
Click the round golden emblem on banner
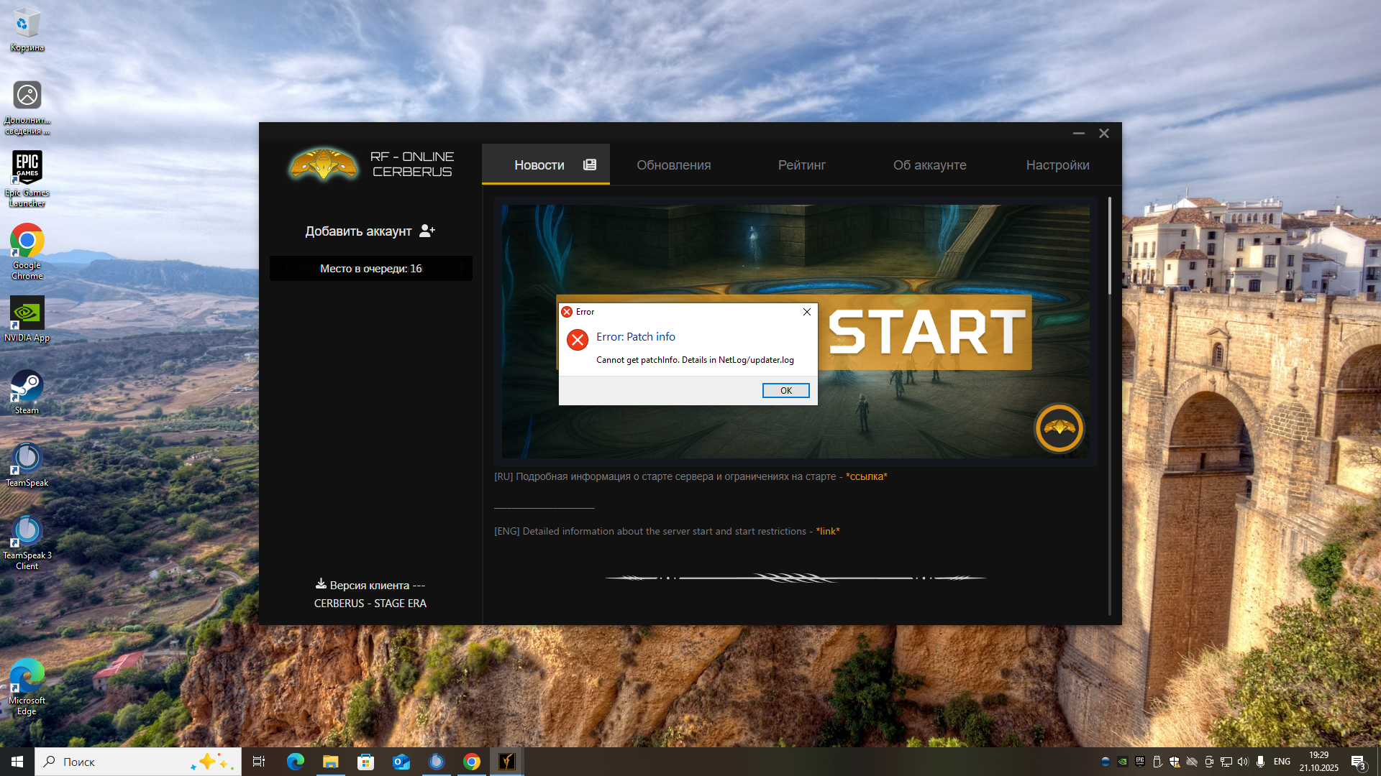pos(1059,428)
